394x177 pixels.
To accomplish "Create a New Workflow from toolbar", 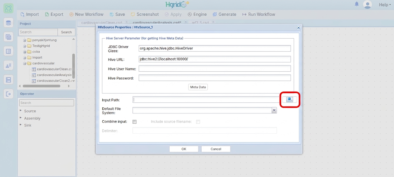I will [x=87, y=14].
